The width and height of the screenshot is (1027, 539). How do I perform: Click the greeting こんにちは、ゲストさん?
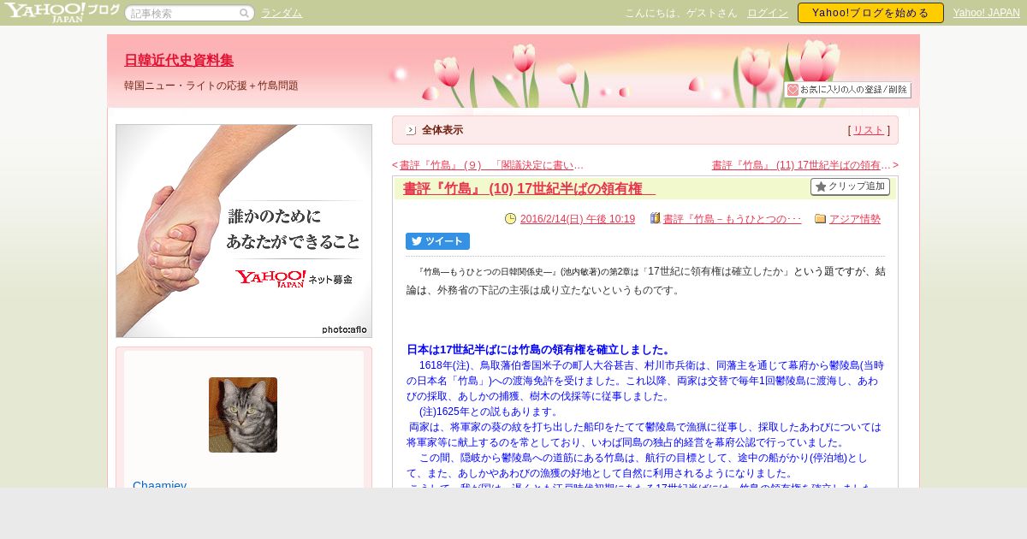[681, 13]
